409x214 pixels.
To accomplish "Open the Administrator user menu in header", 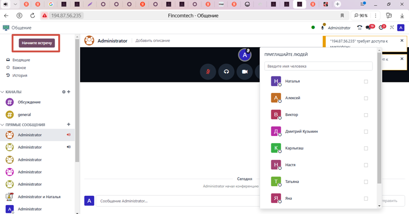I will (x=339, y=28).
